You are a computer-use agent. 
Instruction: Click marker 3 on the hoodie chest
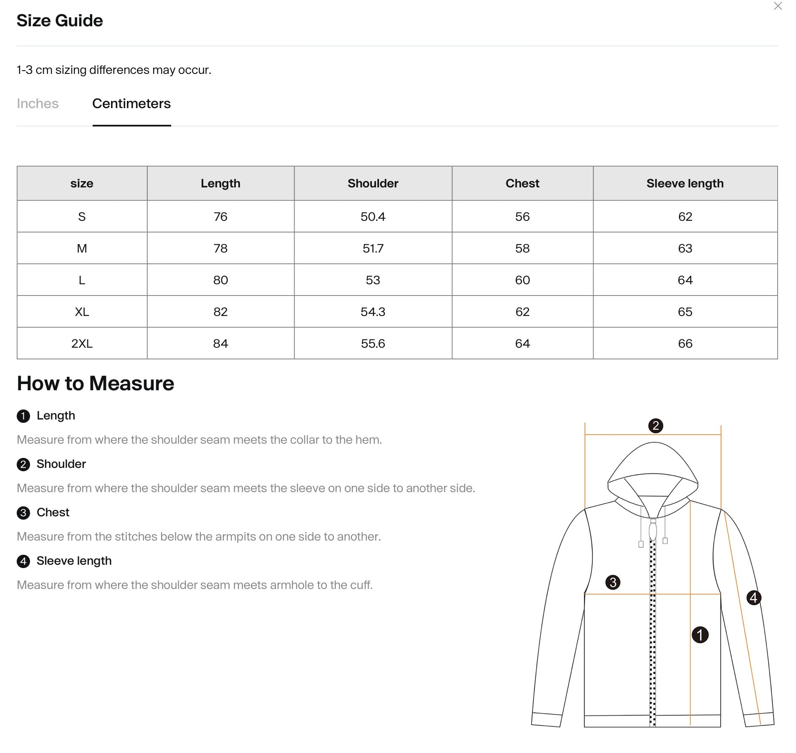[613, 582]
